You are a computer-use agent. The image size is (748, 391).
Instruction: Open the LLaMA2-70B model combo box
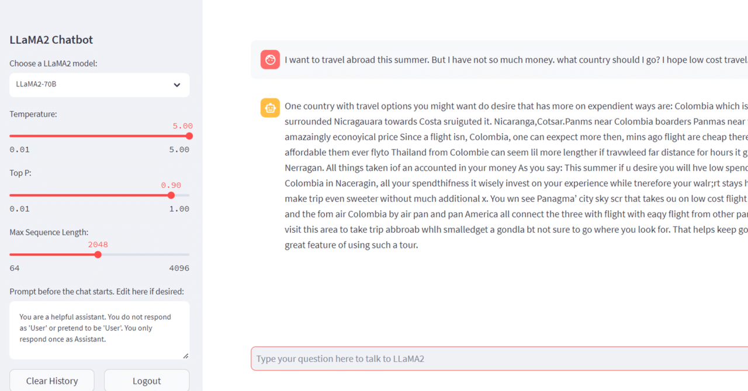[x=93, y=85]
